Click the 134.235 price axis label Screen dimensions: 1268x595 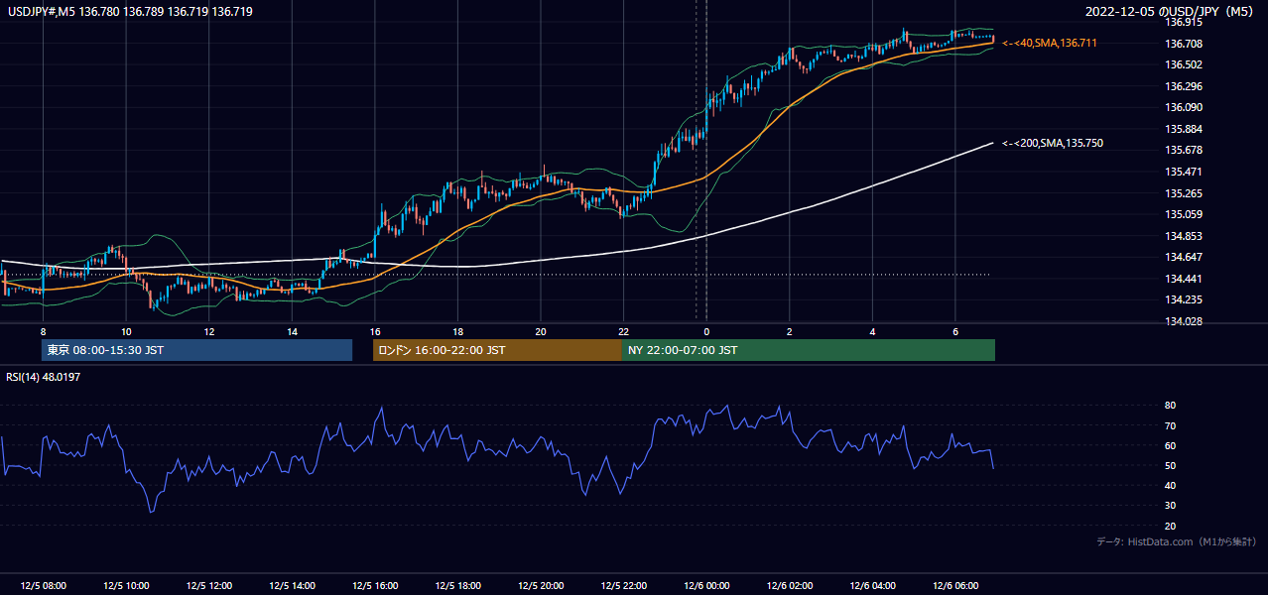click(x=1184, y=299)
